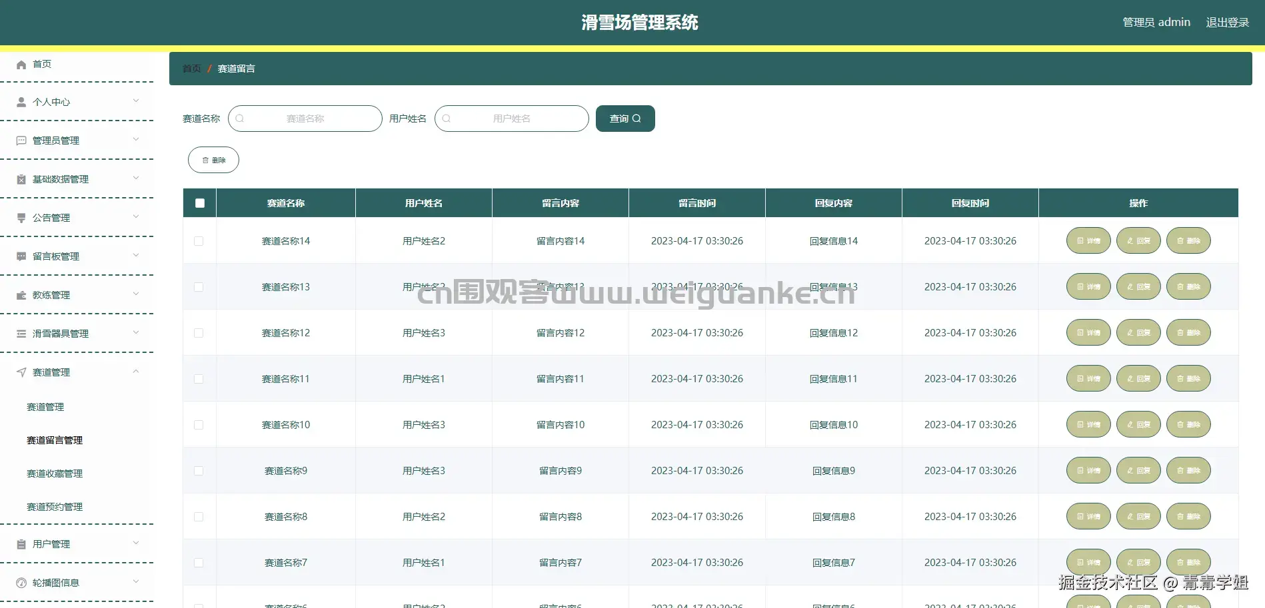Click 删除 in the 赛道名称10 row
This screenshot has width=1265, height=608.
click(x=1188, y=424)
